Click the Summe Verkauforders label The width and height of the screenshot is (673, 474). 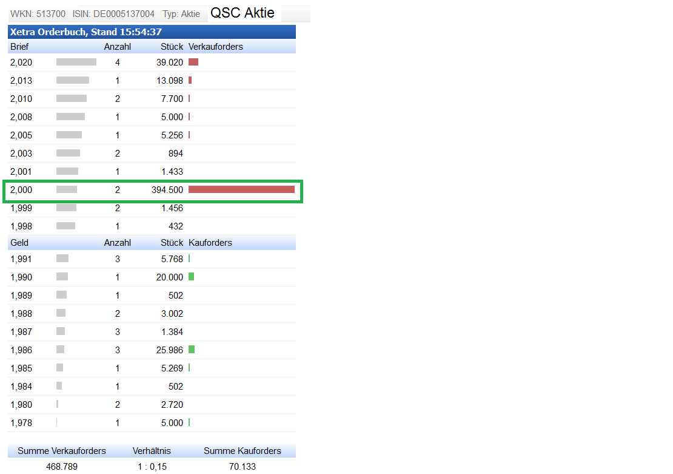(x=62, y=451)
